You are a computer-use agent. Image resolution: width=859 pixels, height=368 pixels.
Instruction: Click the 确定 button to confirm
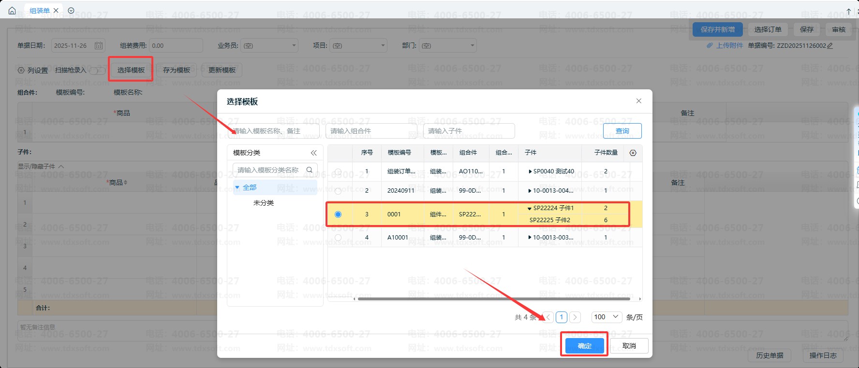[x=585, y=346]
